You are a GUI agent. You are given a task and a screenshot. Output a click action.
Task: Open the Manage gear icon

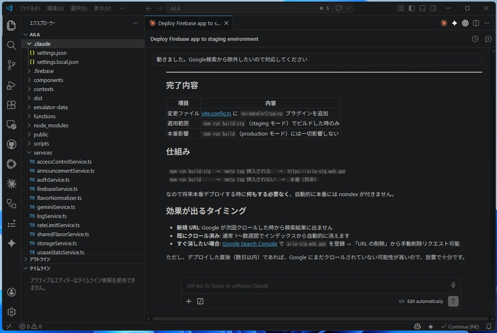12,312
